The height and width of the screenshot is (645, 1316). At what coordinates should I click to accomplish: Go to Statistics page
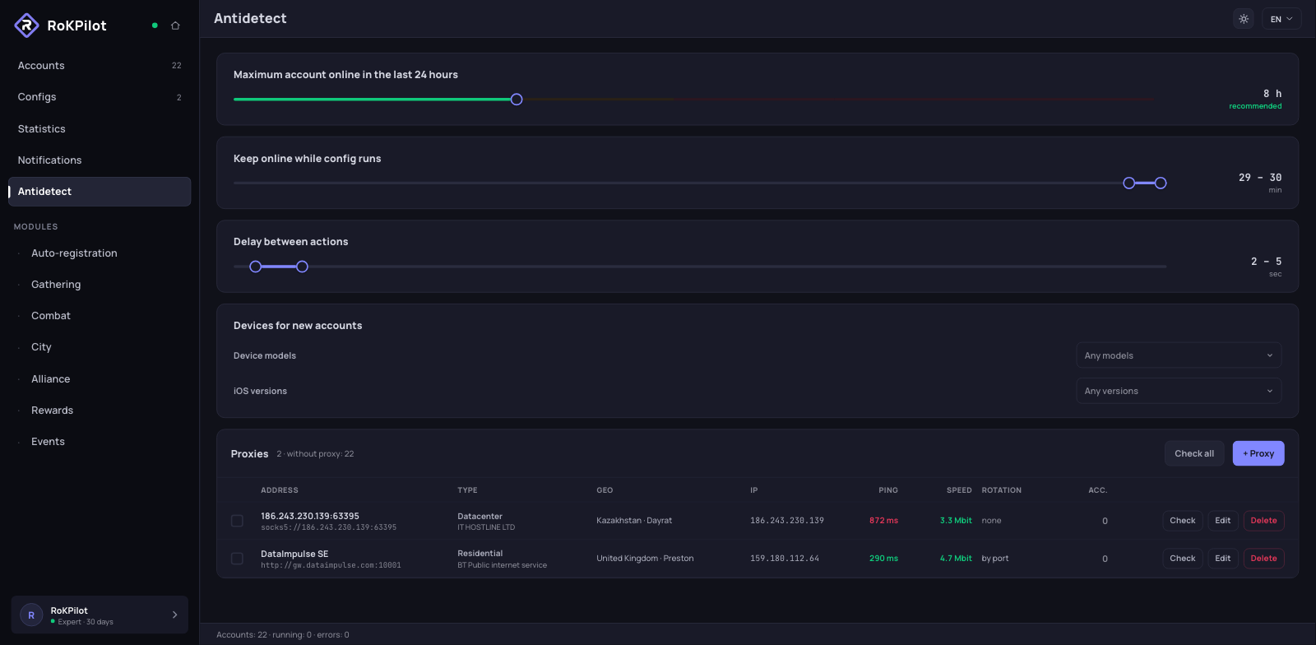(x=100, y=129)
